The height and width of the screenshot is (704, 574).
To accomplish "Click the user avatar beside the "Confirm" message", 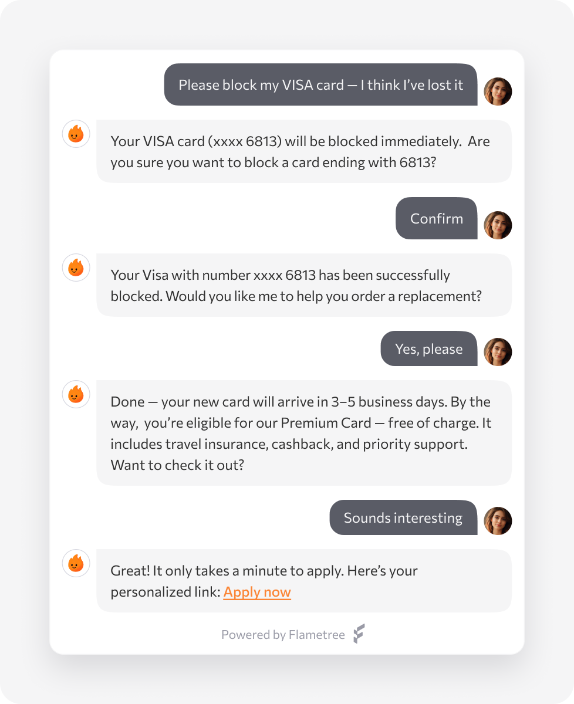I will click(498, 225).
